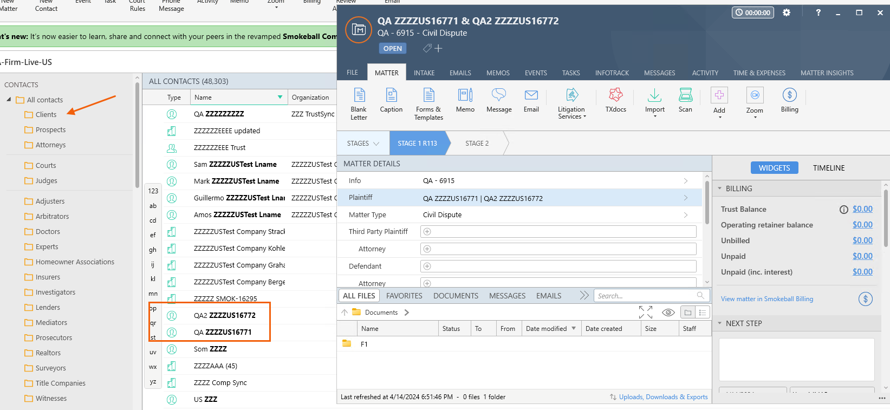Add a Defendant contact

point(427,266)
